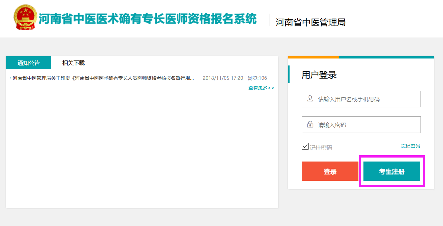Click the 忘记密码 link
Image resolution: width=443 pixels, height=226 pixels.
pos(410,146)
